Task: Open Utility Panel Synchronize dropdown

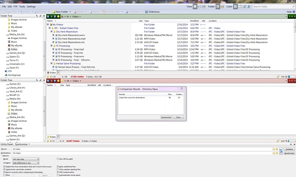Action: (29, 145)
